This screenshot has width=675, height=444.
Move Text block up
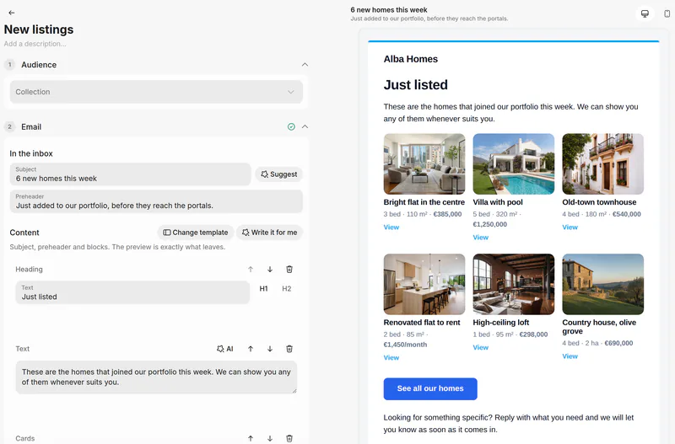[251, 349]
